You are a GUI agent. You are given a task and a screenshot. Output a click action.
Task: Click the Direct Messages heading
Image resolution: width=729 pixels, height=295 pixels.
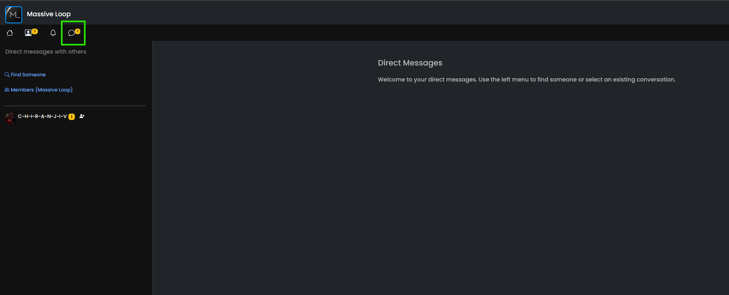410,63
